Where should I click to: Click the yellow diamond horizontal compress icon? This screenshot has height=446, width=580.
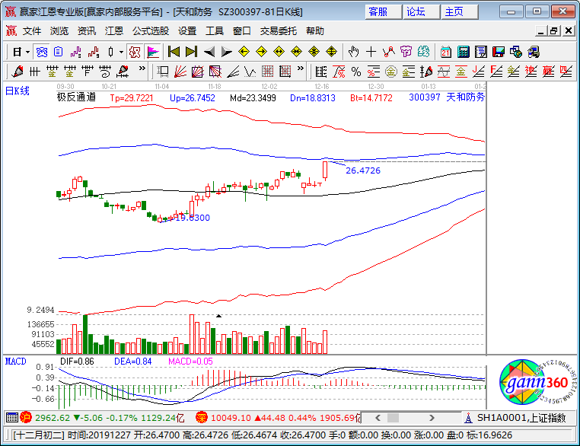point(296,52)
